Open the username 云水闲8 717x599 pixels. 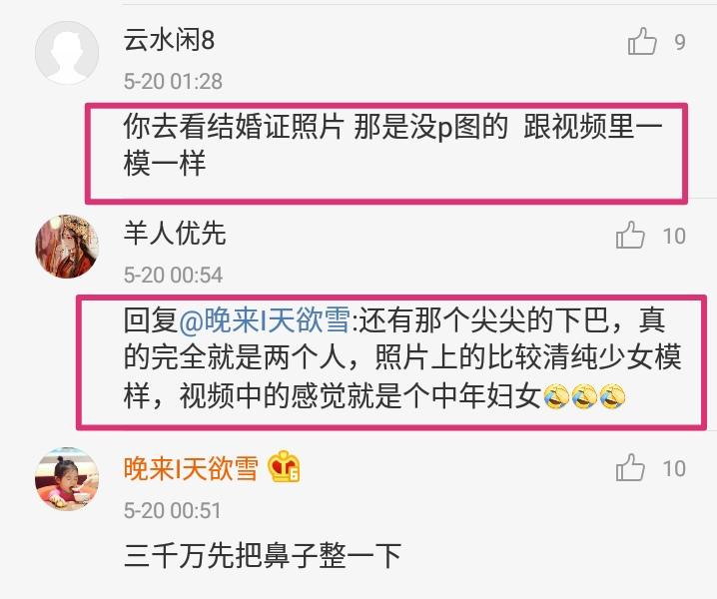169,39
